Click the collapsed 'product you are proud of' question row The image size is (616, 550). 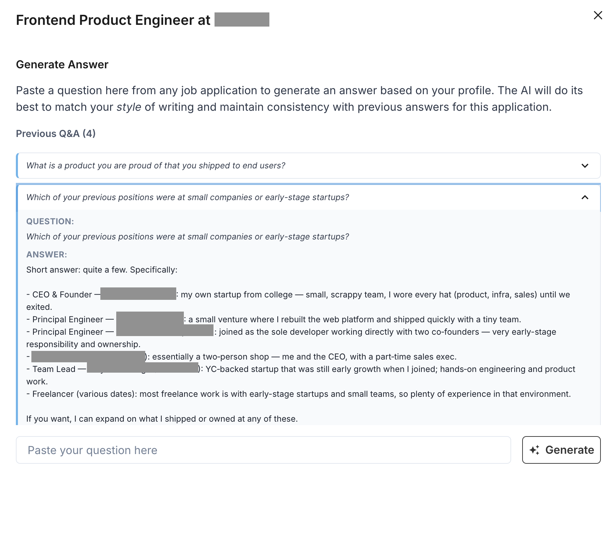[156, 166]
